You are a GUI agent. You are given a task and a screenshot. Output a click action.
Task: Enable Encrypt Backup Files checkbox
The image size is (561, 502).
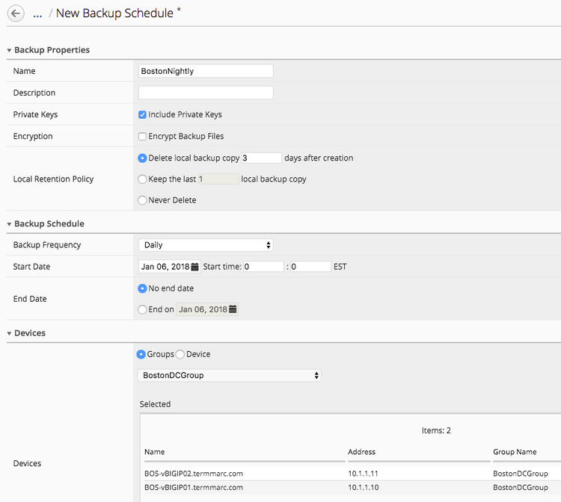(x=143, y=137)
